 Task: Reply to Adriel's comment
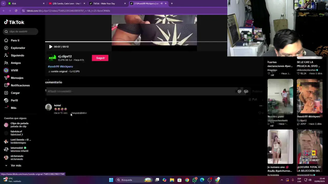pyautogui.click(x=79, y=113)
